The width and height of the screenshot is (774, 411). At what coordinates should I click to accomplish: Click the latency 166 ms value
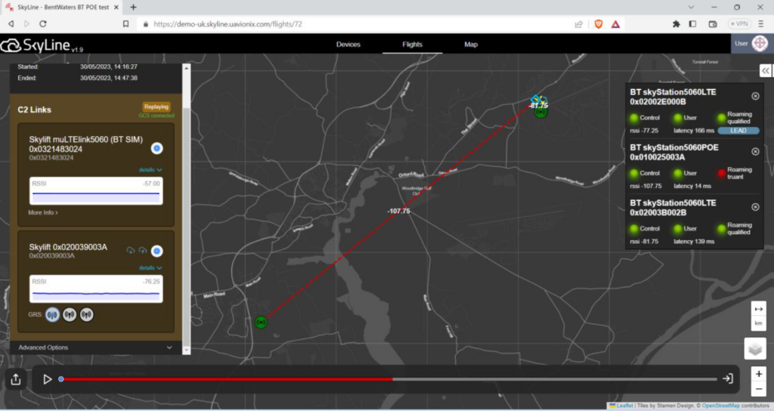(694, 131)
